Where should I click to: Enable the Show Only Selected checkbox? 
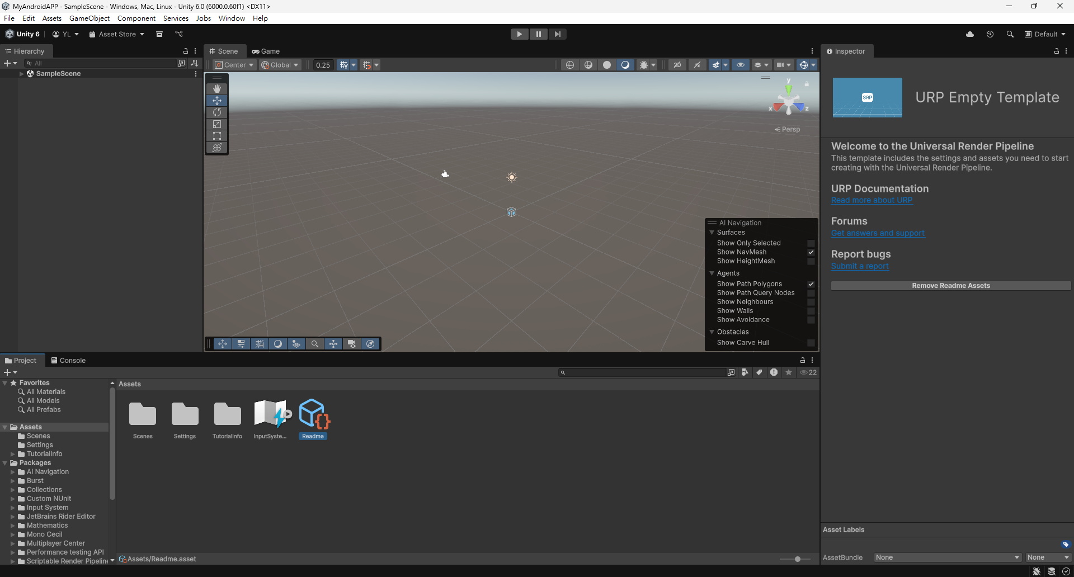pyautogui.click(x=811, y=243)
